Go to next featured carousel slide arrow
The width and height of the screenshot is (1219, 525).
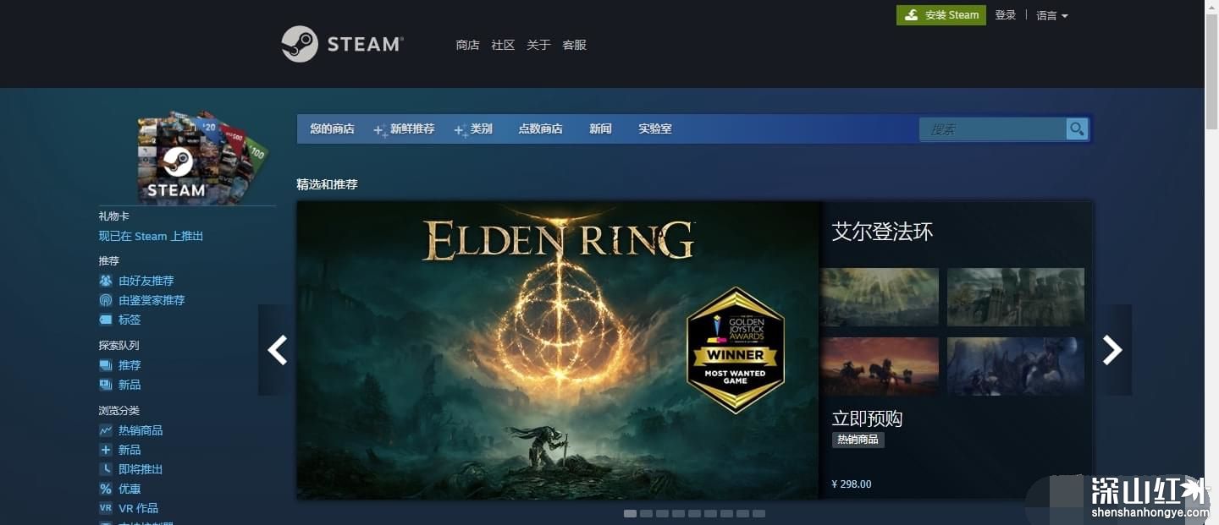pyautogui.click(x=1112, y=350)
